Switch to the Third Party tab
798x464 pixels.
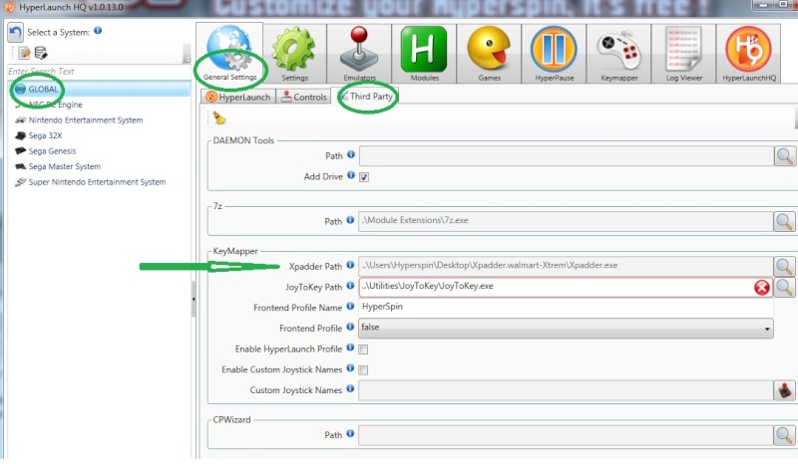[x=366, y=96]
